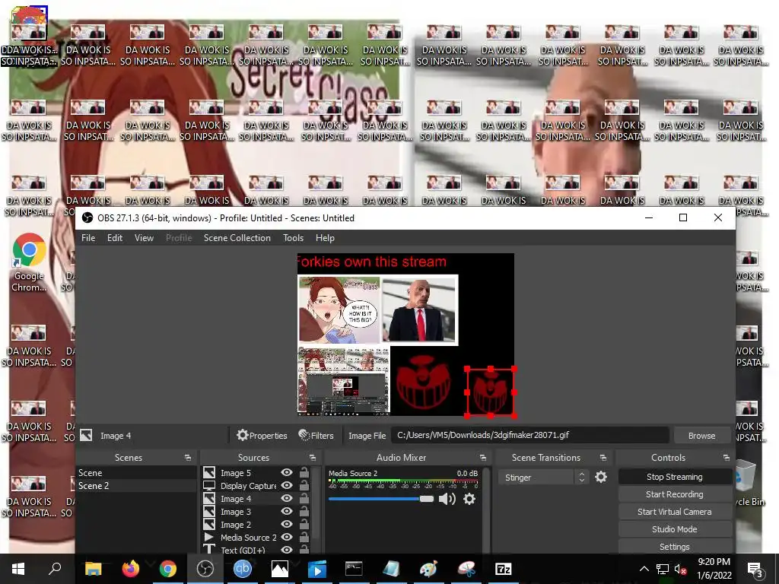Open the Windows Start menu

[18, 569]
